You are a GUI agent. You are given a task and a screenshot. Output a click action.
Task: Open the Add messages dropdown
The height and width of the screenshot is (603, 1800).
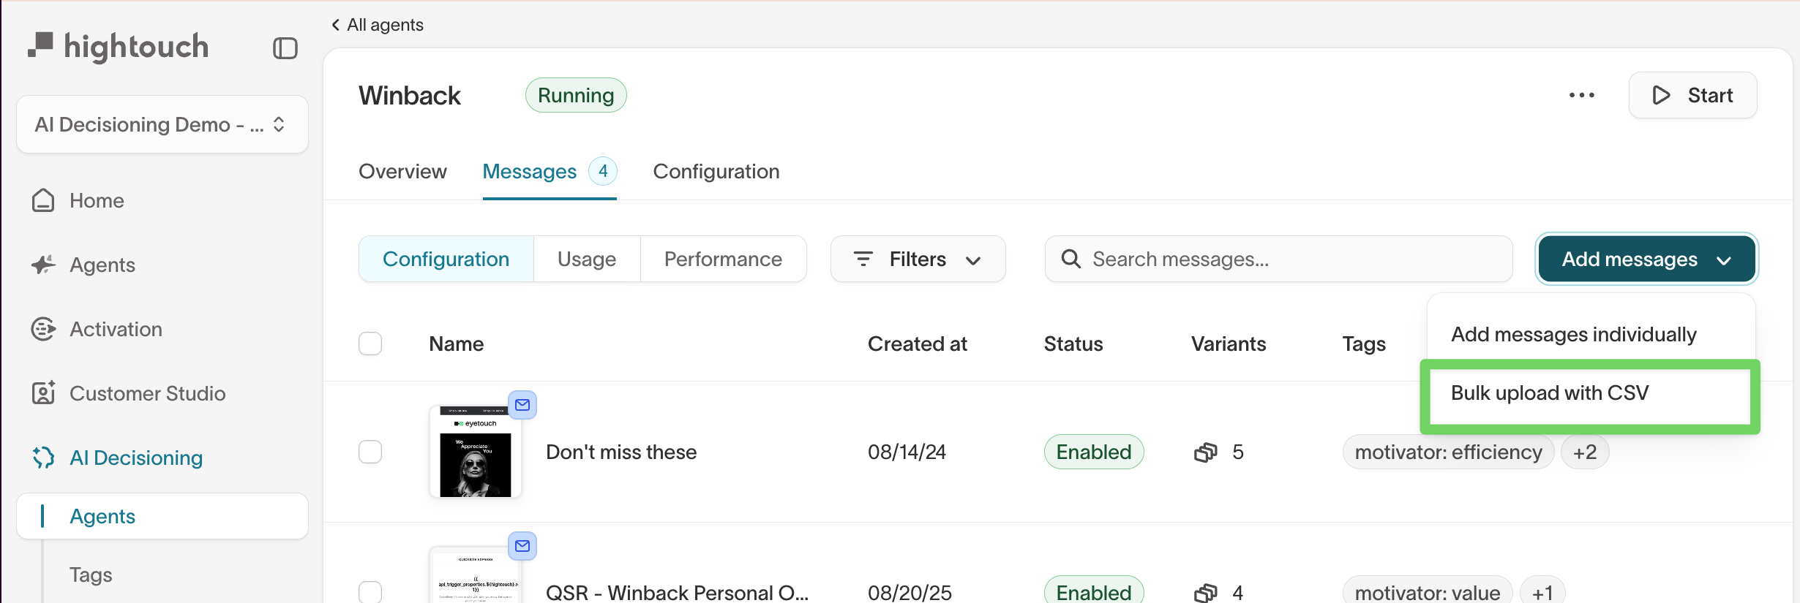(x=1646, y=259)
